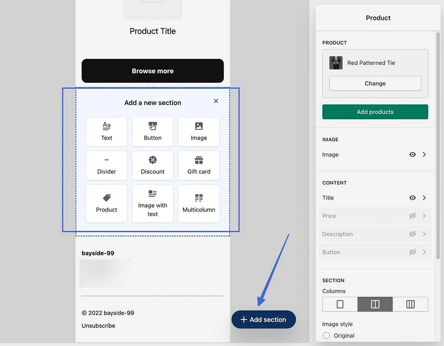Add a Divider section
The height and width of the screenshot is (346, 444).
pyautogui.click(x=107, y=166)
